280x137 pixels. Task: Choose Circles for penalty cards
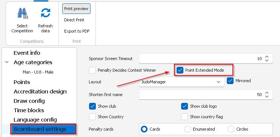231,129
